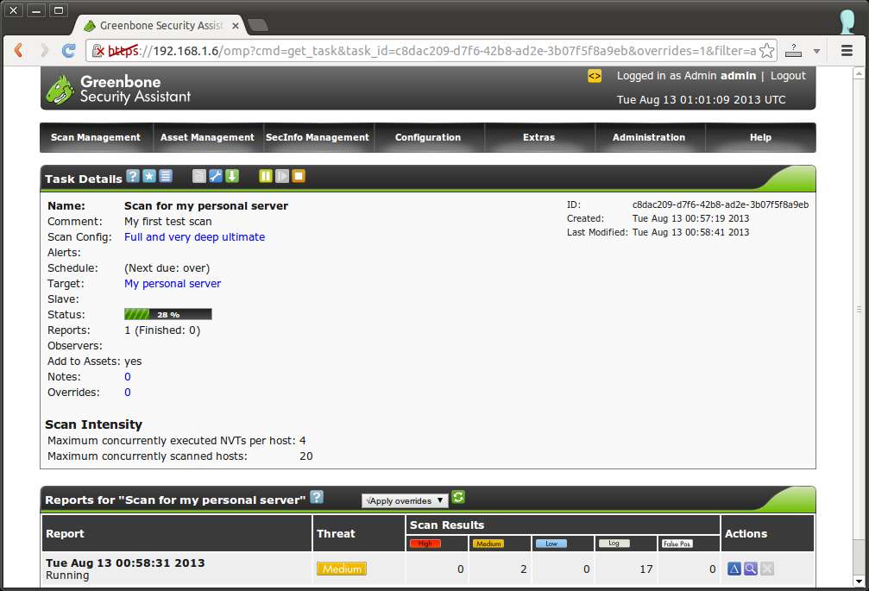Open the Administration menu
The image size is (869, 591).
coord(649,137)
